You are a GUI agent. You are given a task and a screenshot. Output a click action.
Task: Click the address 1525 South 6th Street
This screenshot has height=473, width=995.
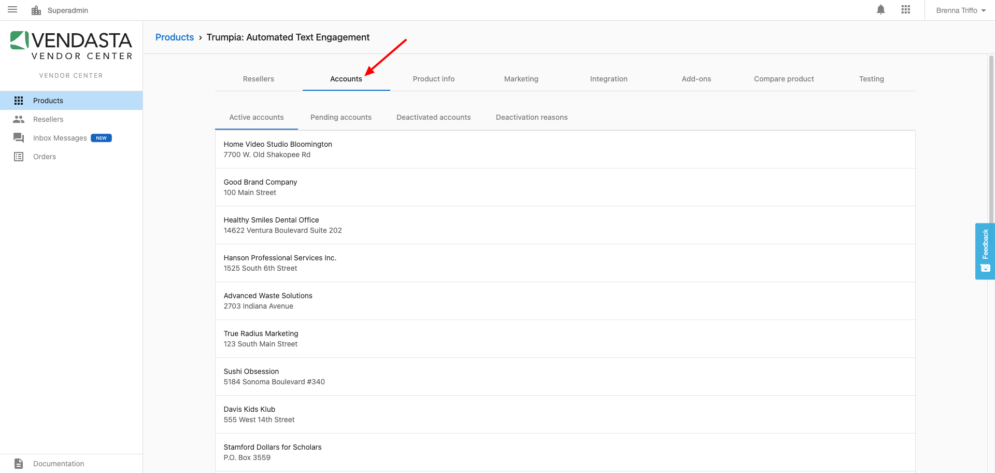pyautogui.click(x=260, y=268)
